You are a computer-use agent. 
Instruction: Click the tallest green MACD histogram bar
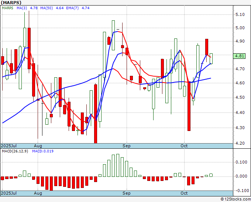pyautogui.click(x=118, y=165)
